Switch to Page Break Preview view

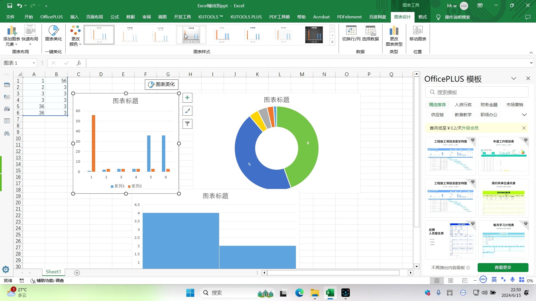[x=465, y=281]
